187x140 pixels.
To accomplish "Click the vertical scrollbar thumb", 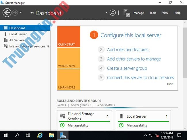I will [185, 52].
